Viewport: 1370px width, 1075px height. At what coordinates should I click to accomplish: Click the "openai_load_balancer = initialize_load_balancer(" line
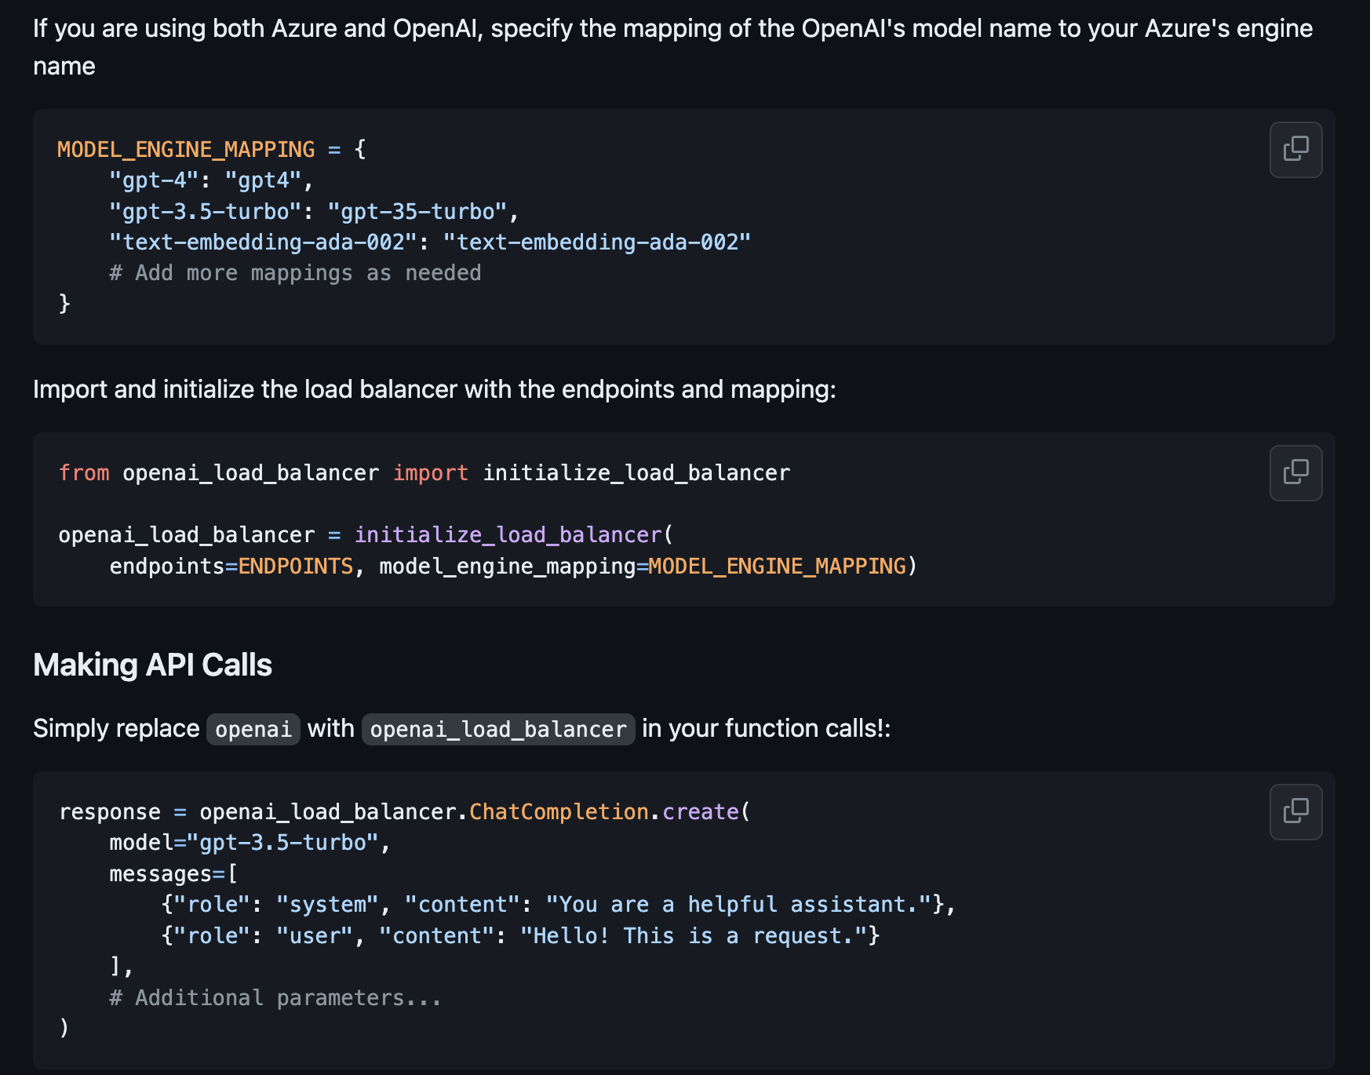(x=366, y=534)
